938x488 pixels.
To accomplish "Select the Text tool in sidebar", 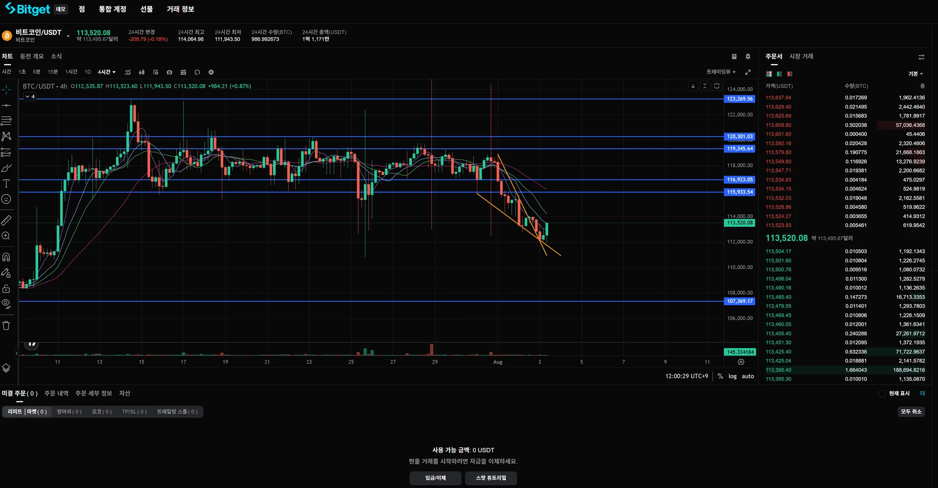I will click(6, 183).
